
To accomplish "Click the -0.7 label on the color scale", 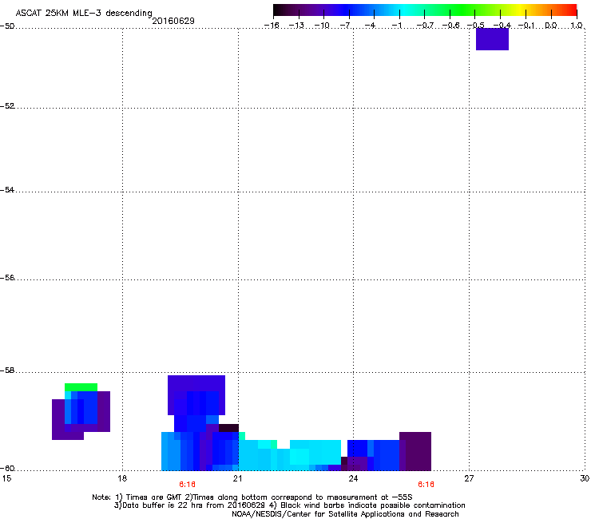I will pos(425,26).
